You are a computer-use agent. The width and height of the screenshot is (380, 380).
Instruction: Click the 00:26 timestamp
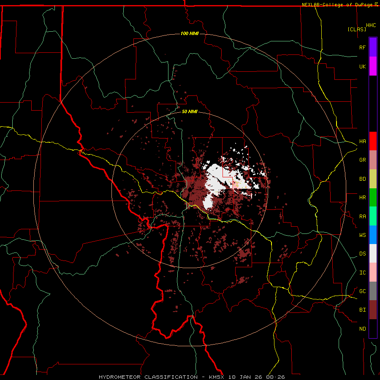(275, 377)
